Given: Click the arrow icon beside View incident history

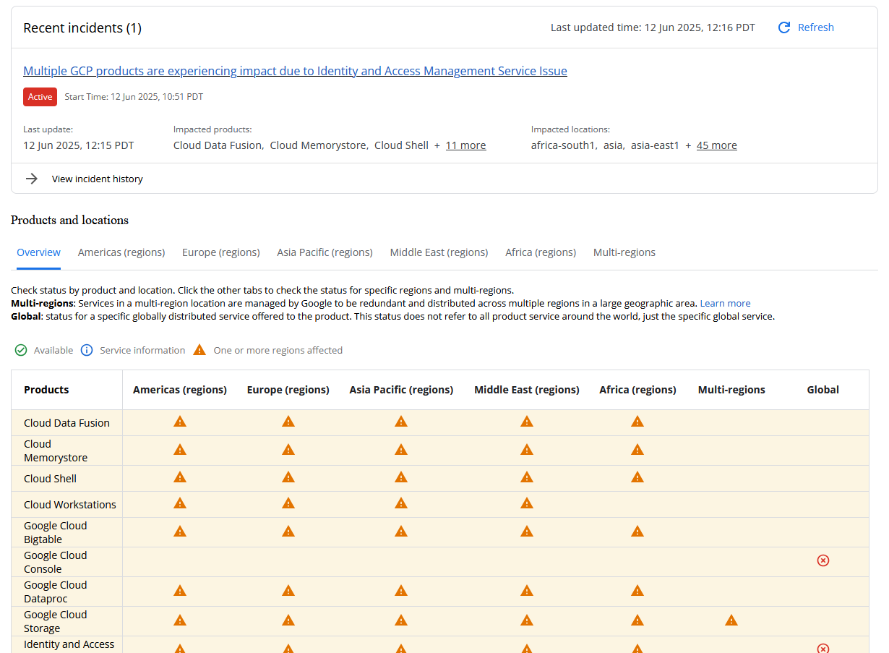Looking at the screenshot, I should 32,179.
